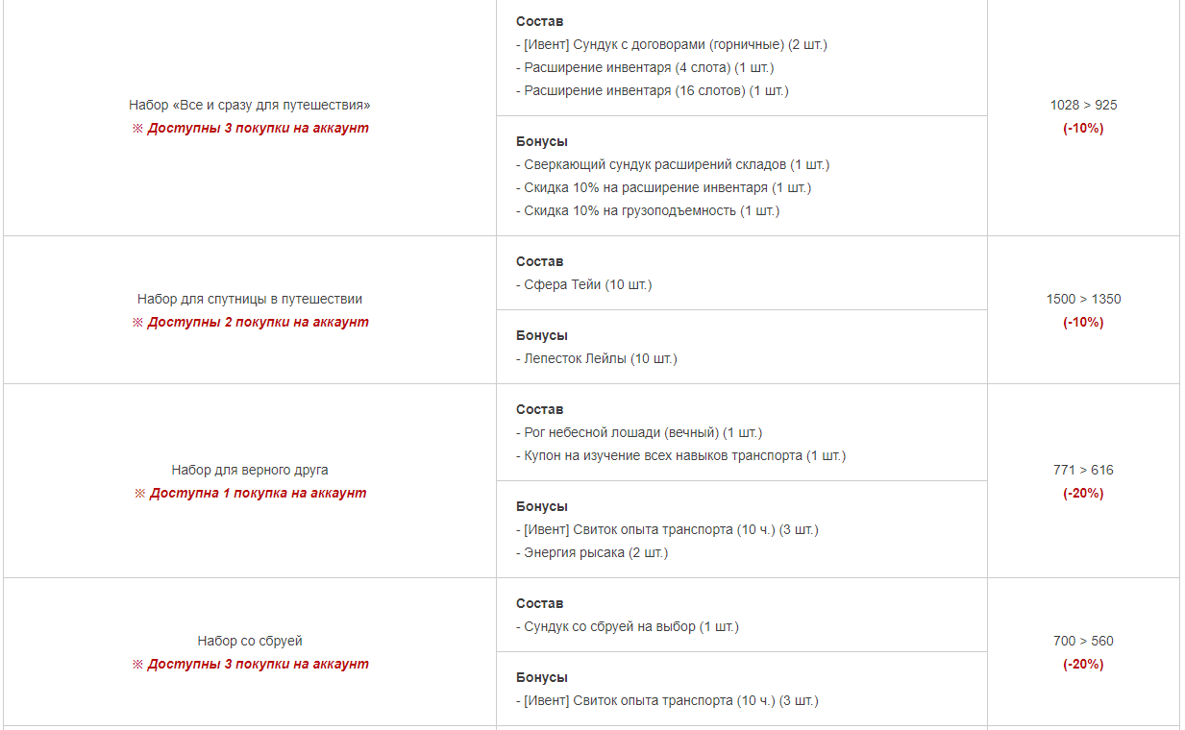1185x730 pixels.
Task: Click the «Все и сразу для путешествия» set name
Action: 250,105
